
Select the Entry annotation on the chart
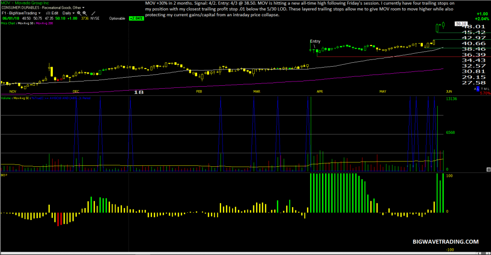(315, 41)
